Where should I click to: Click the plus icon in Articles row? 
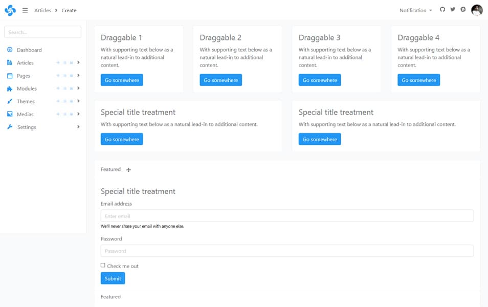tap(58, 63)
